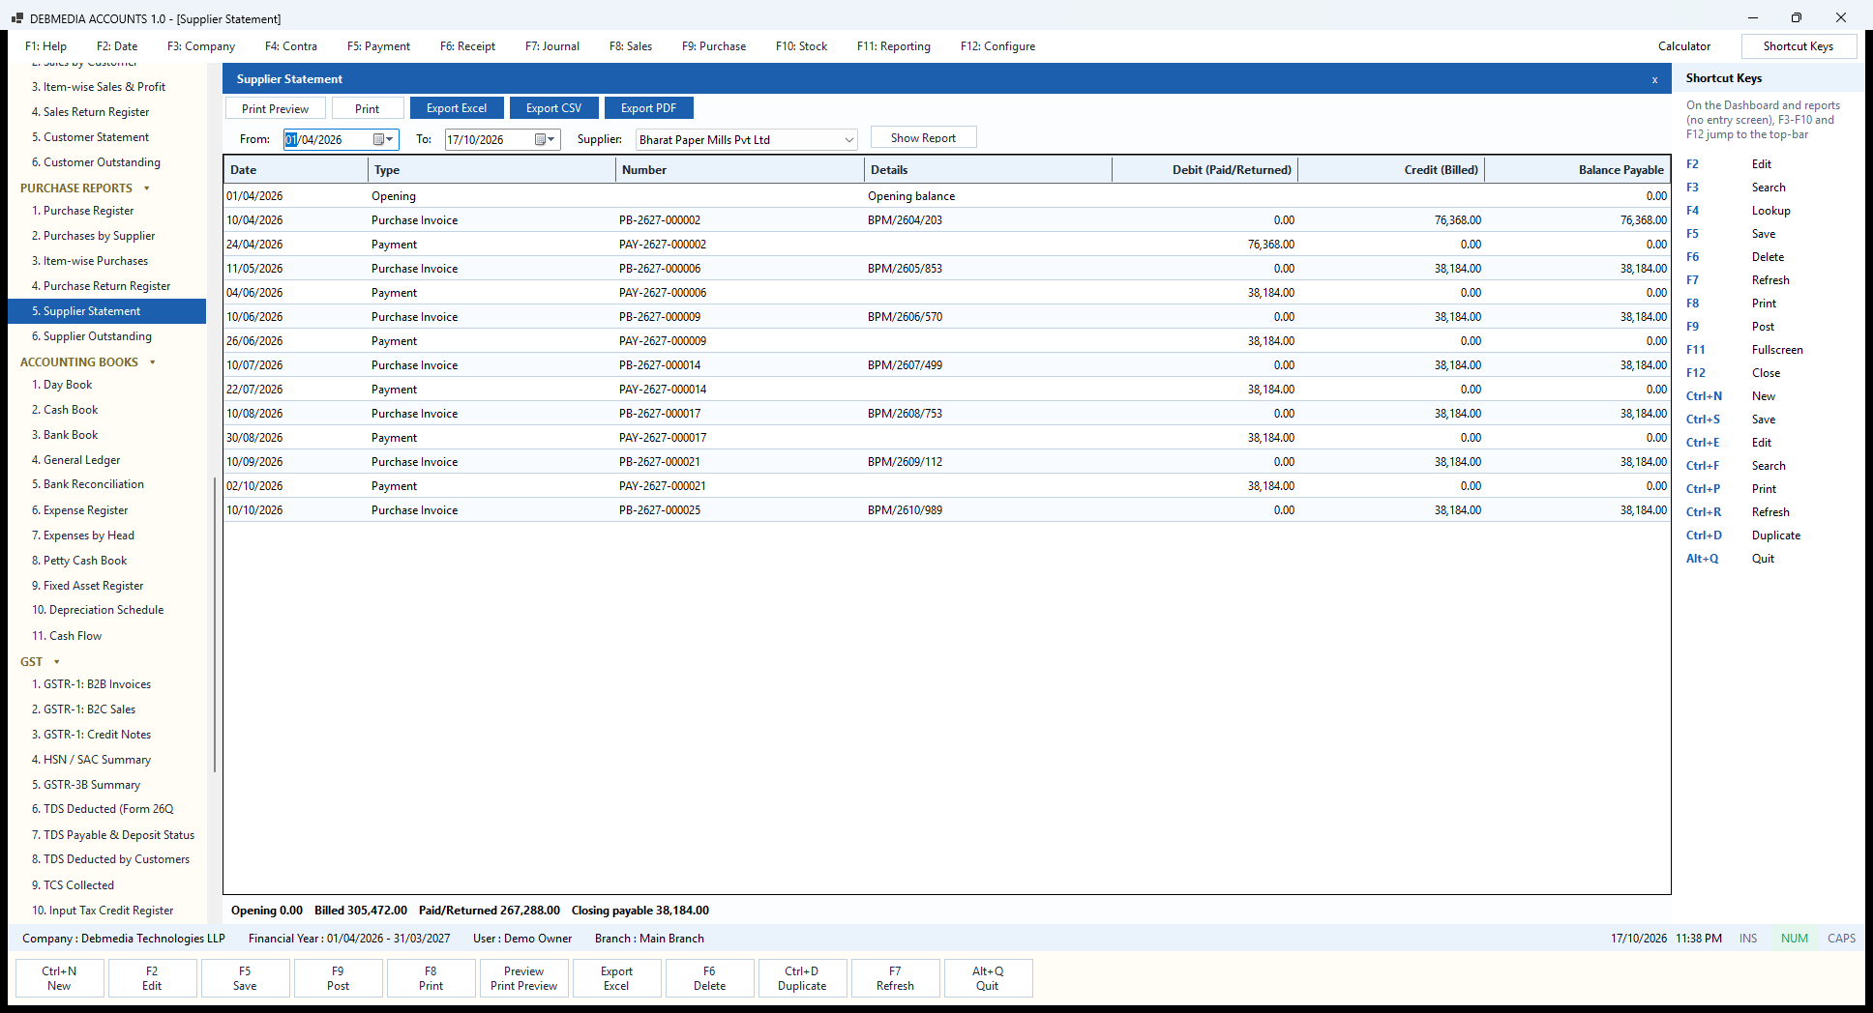Click the Show Report button
The height and width of the screenshot is (1013, 1873).
click(x=923, y=138)
